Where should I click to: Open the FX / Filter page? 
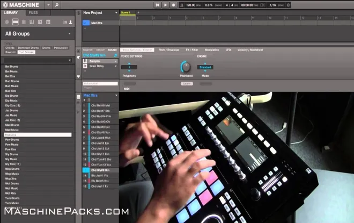(192, 50)
